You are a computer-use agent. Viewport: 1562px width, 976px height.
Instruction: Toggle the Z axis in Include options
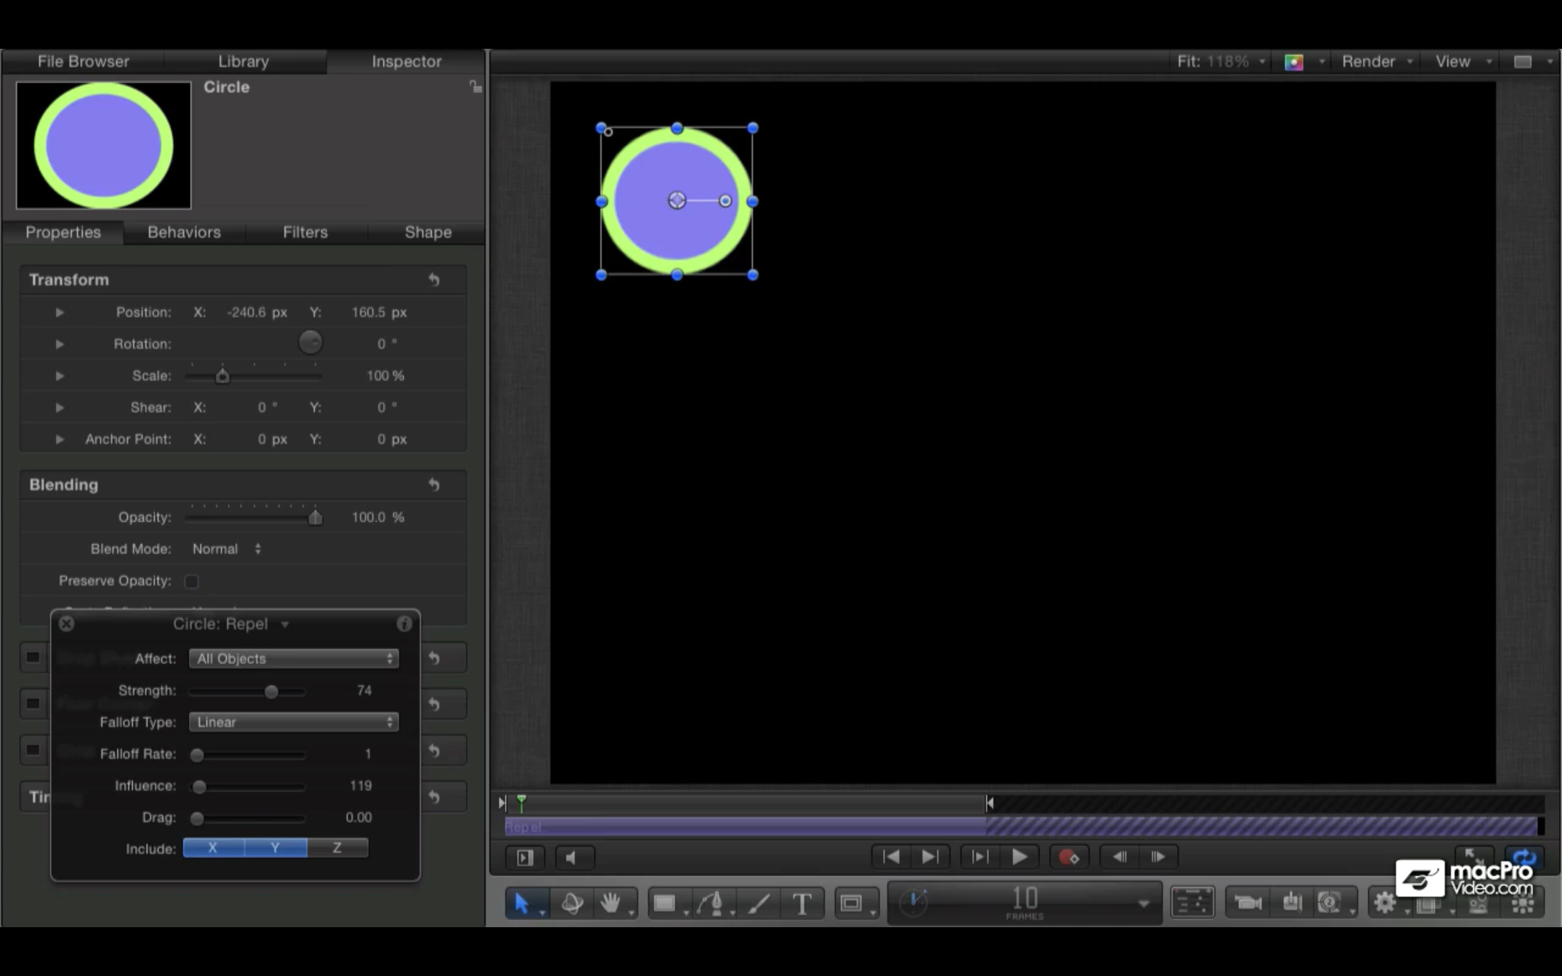click(x=338, y=847)
